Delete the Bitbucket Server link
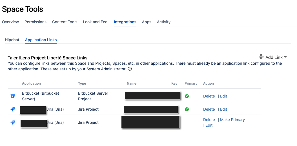The image size is (297, 146). tap(209, 96)
